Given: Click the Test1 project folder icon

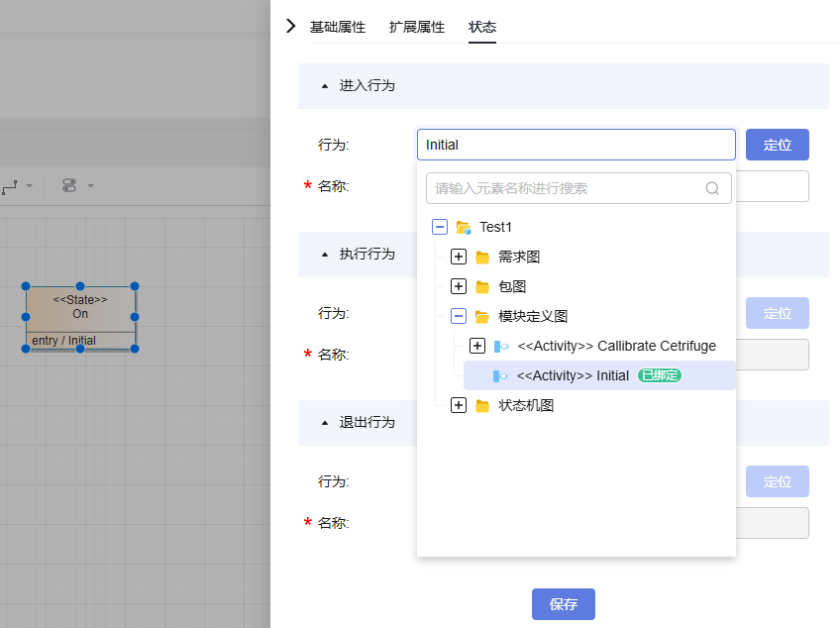Looking at the screenshot, I should 464,228.
